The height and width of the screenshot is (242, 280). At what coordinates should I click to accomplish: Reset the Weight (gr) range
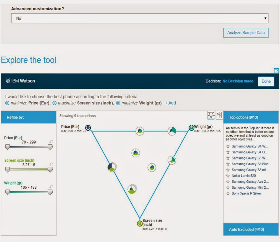click(x=51, y=187)
